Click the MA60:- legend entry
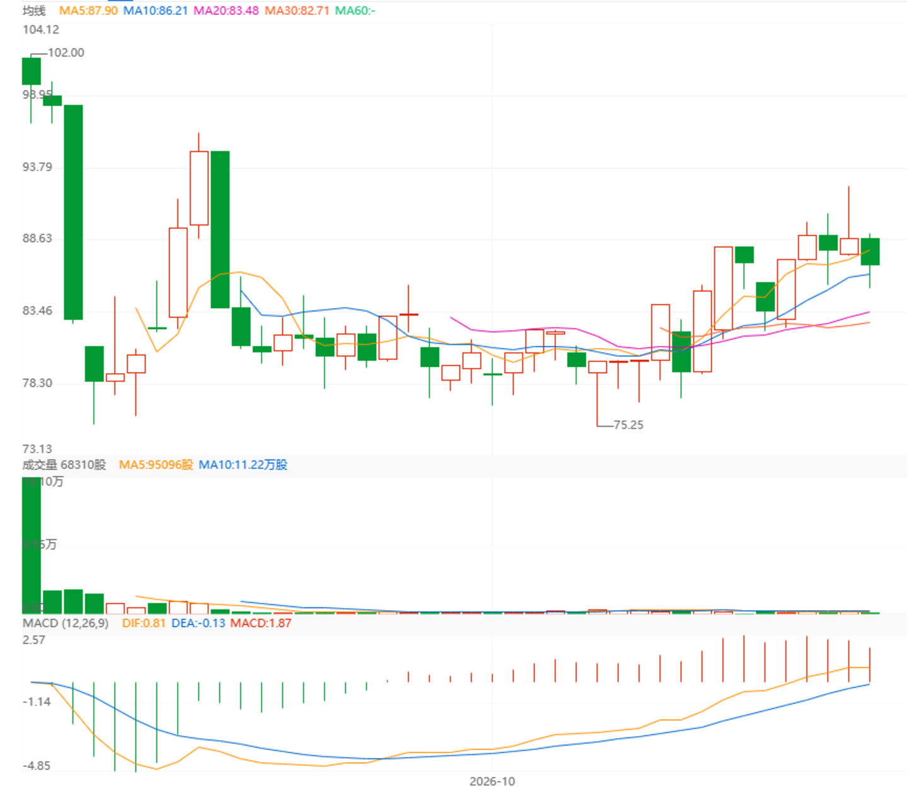The image size is (907, 796). [x=355, y=11]
